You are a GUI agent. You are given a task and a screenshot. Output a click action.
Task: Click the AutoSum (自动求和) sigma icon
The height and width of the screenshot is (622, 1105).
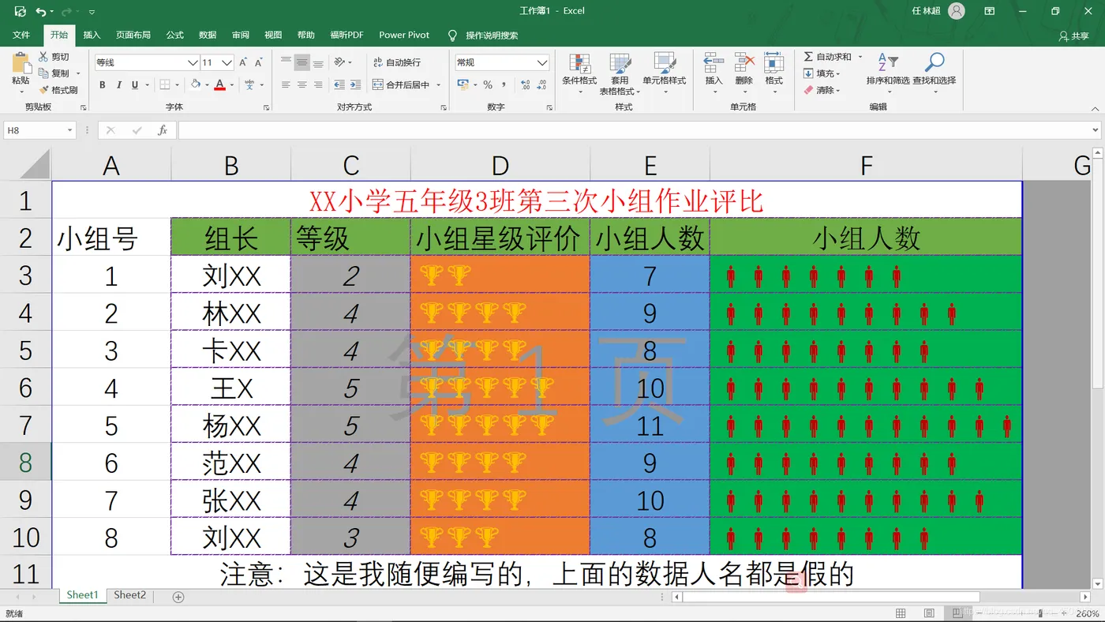click(x=808, y=57)
